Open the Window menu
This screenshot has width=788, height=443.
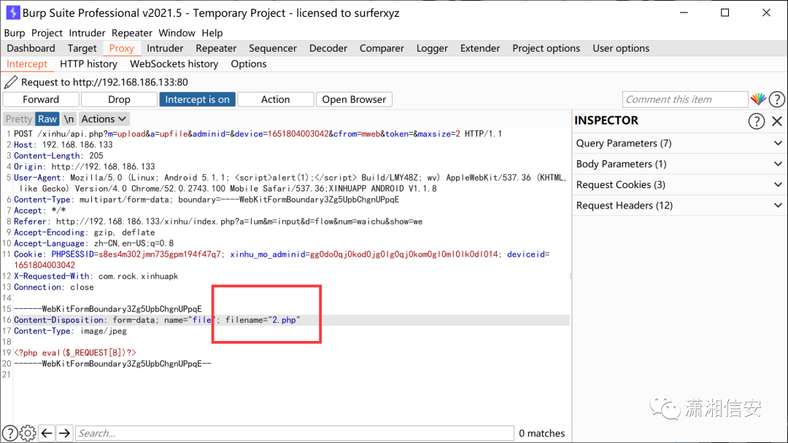pyautogui.click(x=177, y=33)
